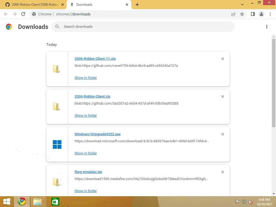Open the profile avatar menu
This screenshot has height=207, width=276.
[261, 14]
